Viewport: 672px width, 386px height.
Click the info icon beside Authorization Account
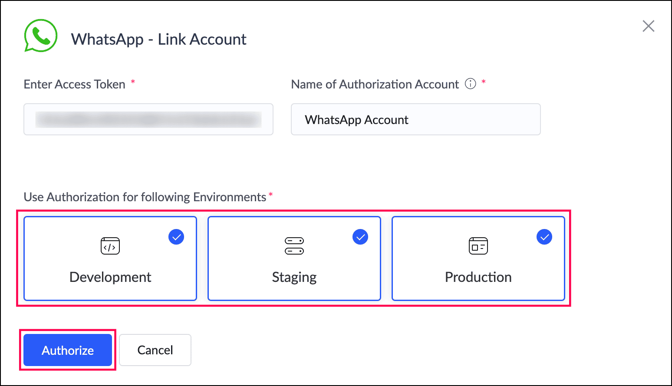pyautogui.click(x=471, y=84)
